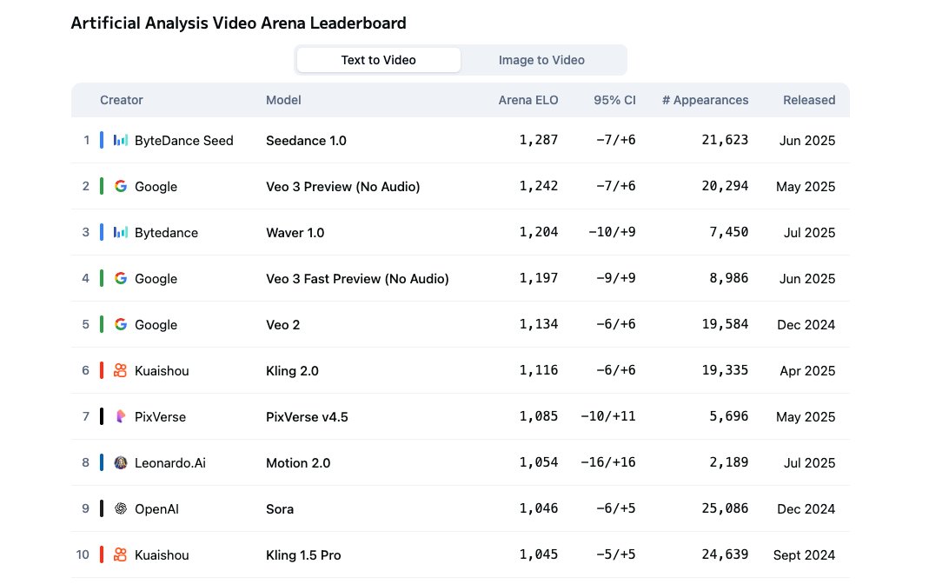
Task: Click the Bytedance creator name in row 3
Action: 166,233
